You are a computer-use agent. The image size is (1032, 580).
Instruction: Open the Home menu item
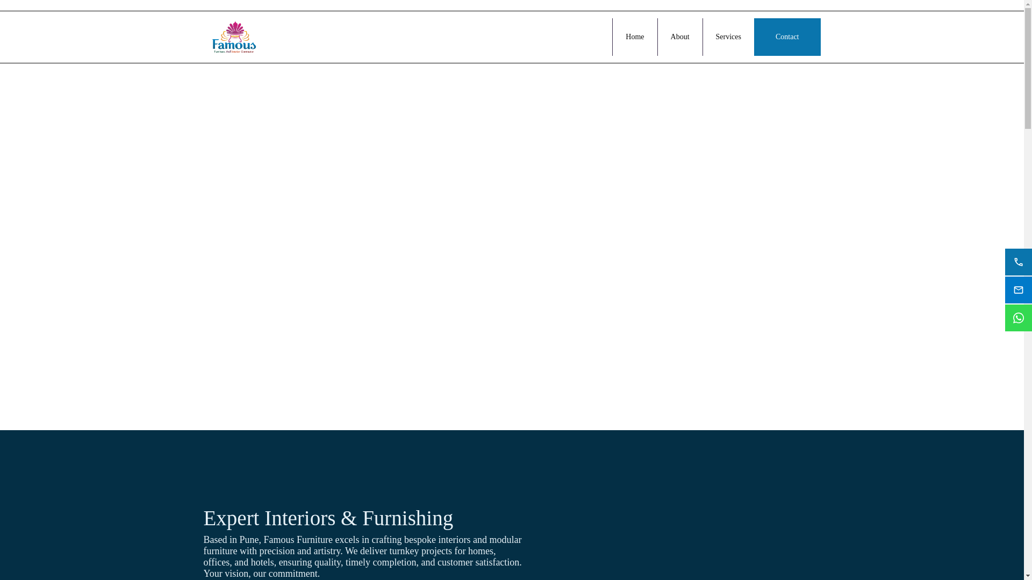click(634, 37)
